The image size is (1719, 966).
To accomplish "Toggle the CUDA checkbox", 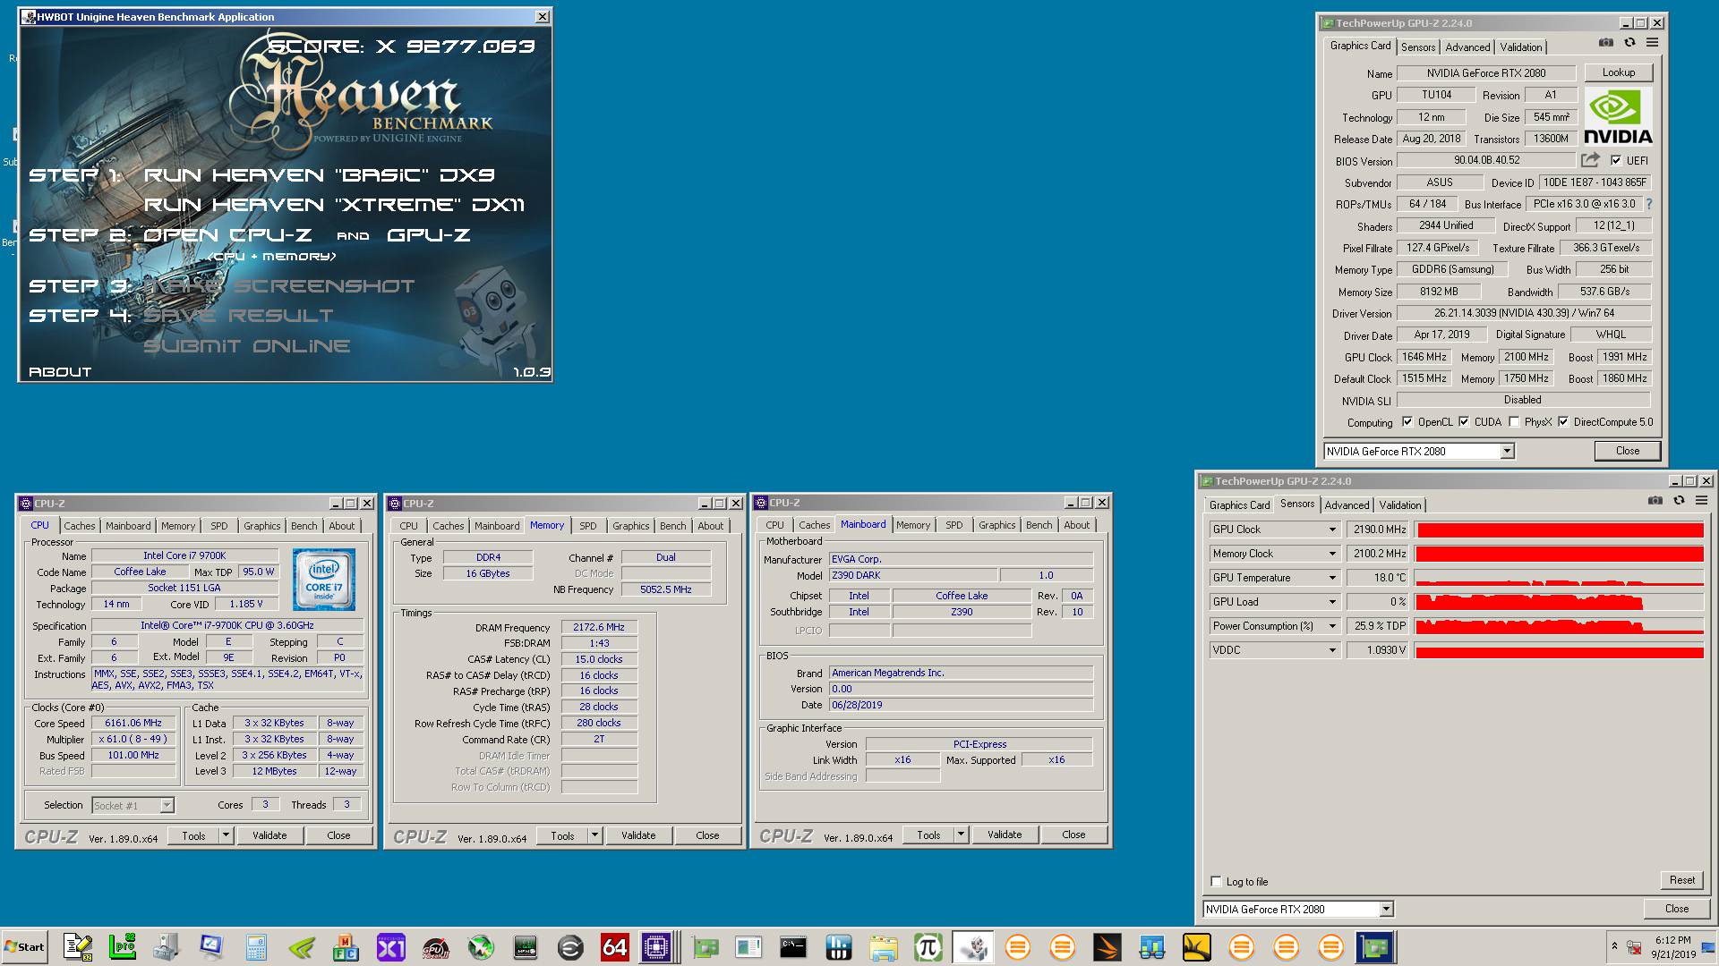I will point(1465,421).
